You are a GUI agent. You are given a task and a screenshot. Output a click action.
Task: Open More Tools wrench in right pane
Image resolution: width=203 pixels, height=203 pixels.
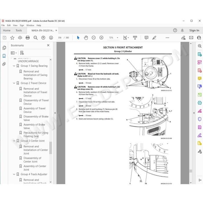(x=200, y=151)
